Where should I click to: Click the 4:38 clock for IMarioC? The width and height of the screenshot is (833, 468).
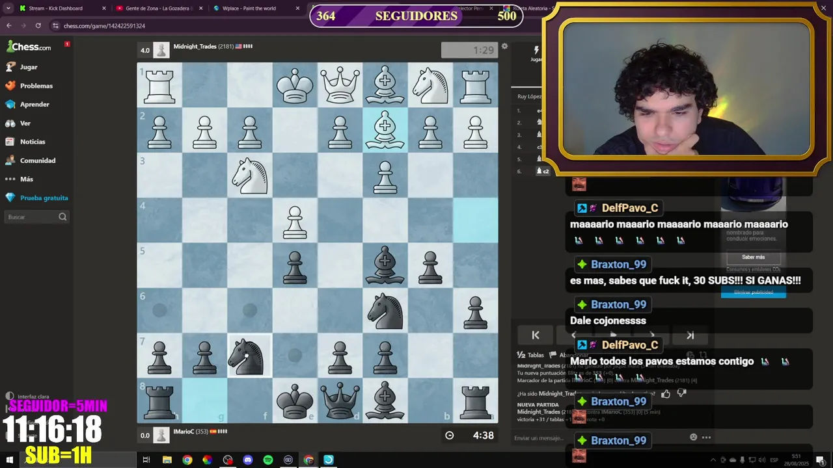[x=484, y=435]
